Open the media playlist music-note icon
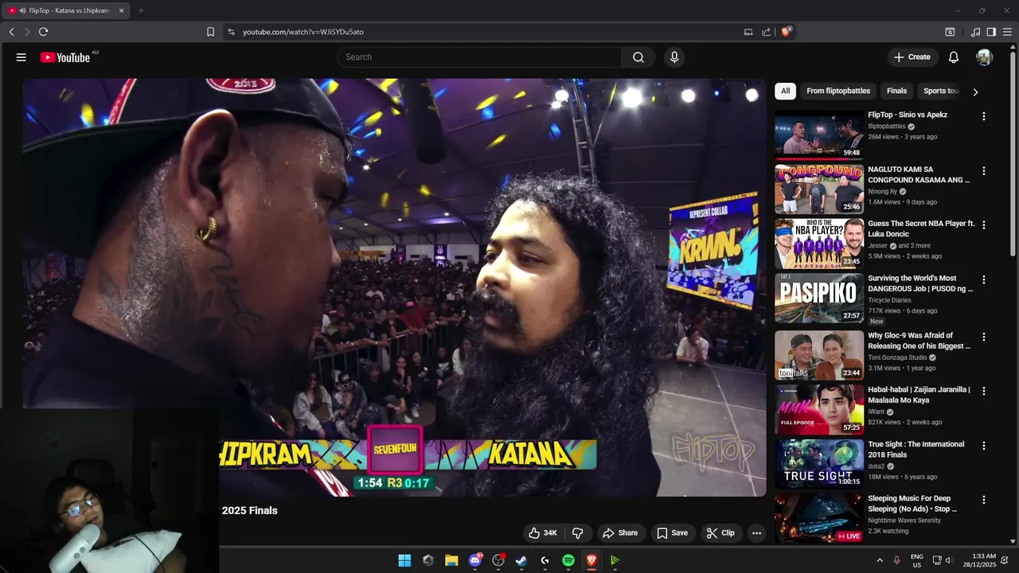Image resolution: width=1019 pixels, height=573 pixels. pyautogui.click(x=975, y=32)
